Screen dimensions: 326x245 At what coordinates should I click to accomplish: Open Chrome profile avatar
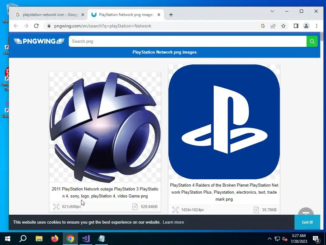tap(306, 26)
